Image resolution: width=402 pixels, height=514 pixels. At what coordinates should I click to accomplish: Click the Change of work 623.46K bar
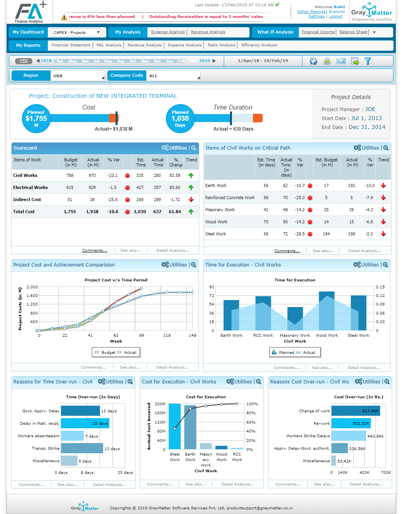point(356,411)
